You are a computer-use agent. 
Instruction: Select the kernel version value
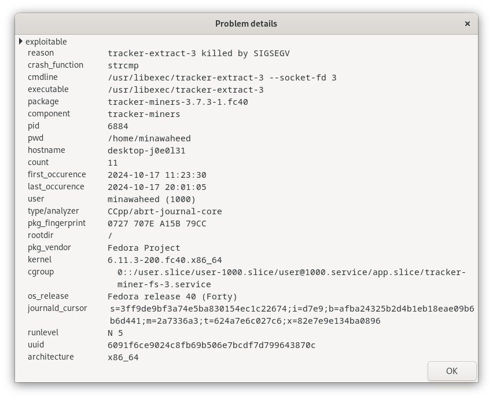pos(165,260)
